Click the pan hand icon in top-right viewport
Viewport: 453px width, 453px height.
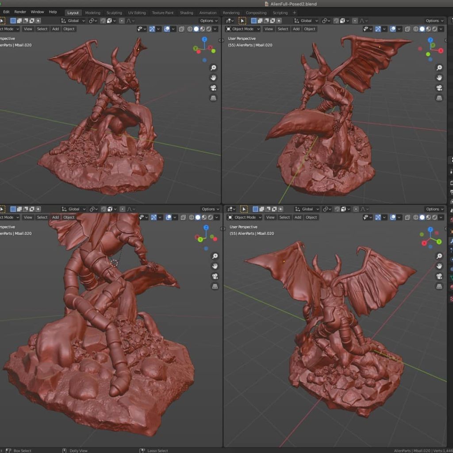tap(439, 78)
